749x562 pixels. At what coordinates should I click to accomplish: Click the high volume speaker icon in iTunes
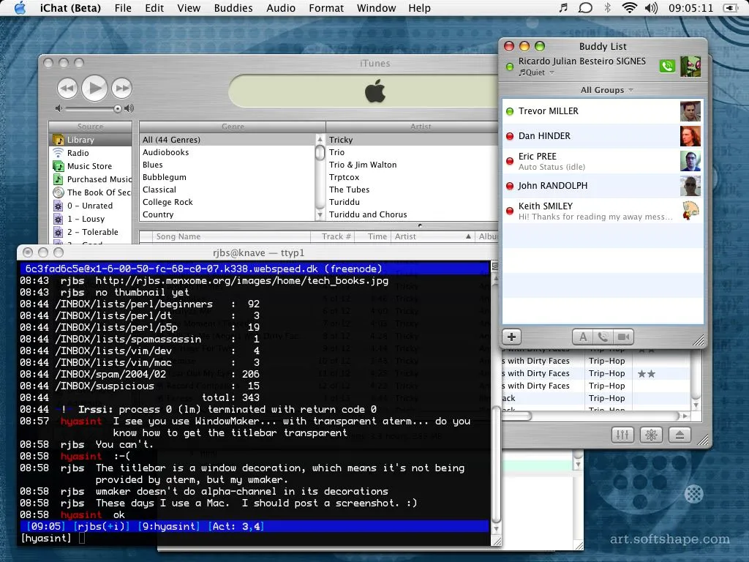pos(129,108)
